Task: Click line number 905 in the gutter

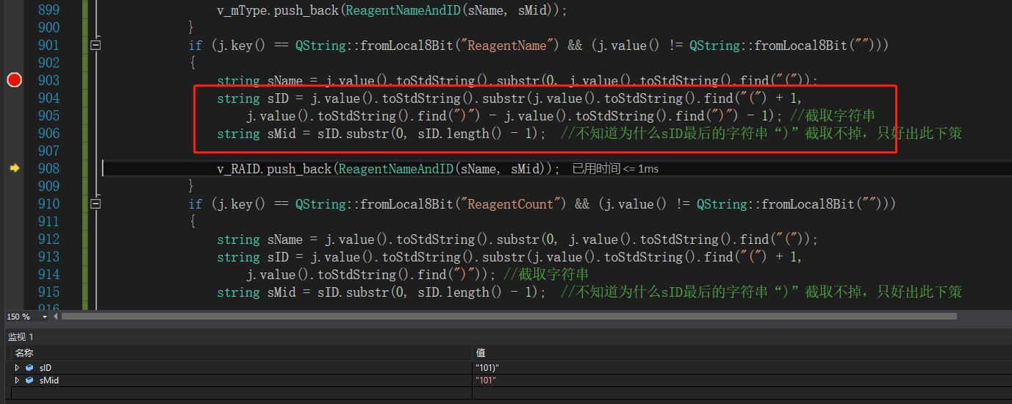Action: coord(49,116)
